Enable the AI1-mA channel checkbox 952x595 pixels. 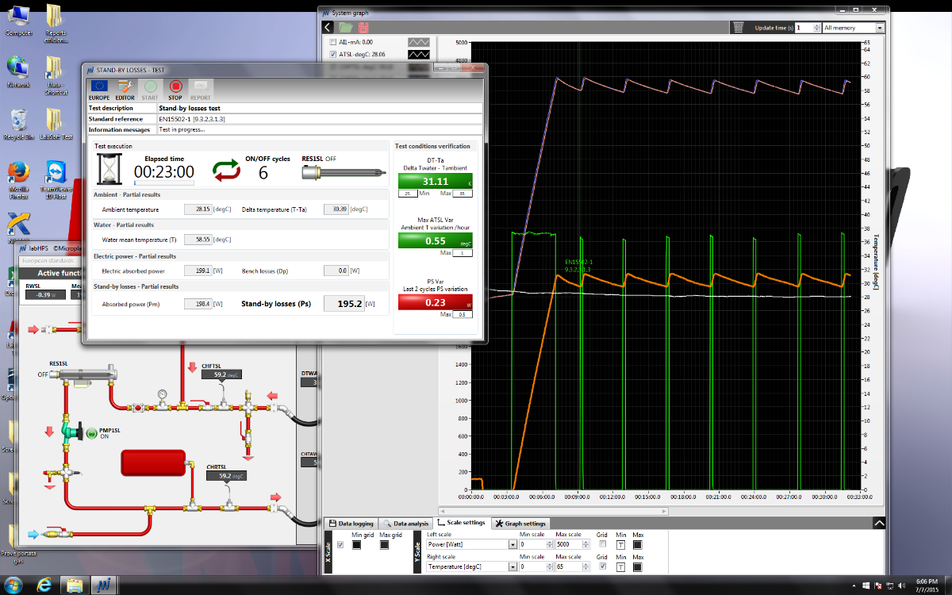332,41
